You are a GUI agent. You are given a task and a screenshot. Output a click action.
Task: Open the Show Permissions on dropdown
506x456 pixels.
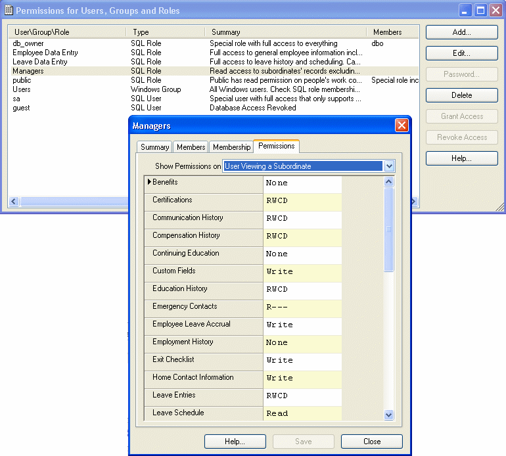click(x=389, y=166)
